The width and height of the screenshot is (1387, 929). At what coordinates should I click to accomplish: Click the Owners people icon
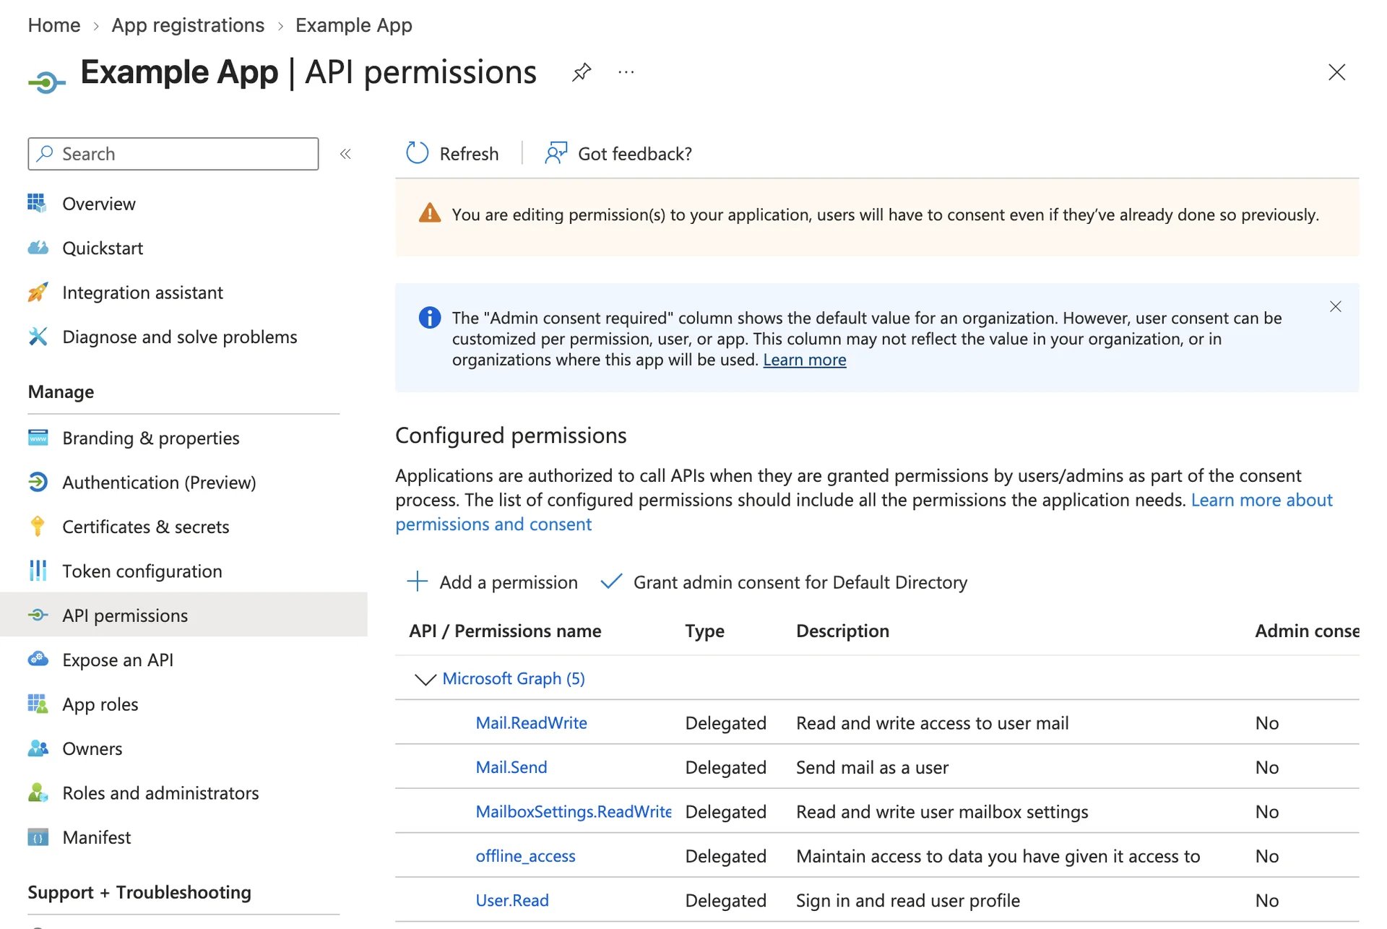tap(38, 748)
